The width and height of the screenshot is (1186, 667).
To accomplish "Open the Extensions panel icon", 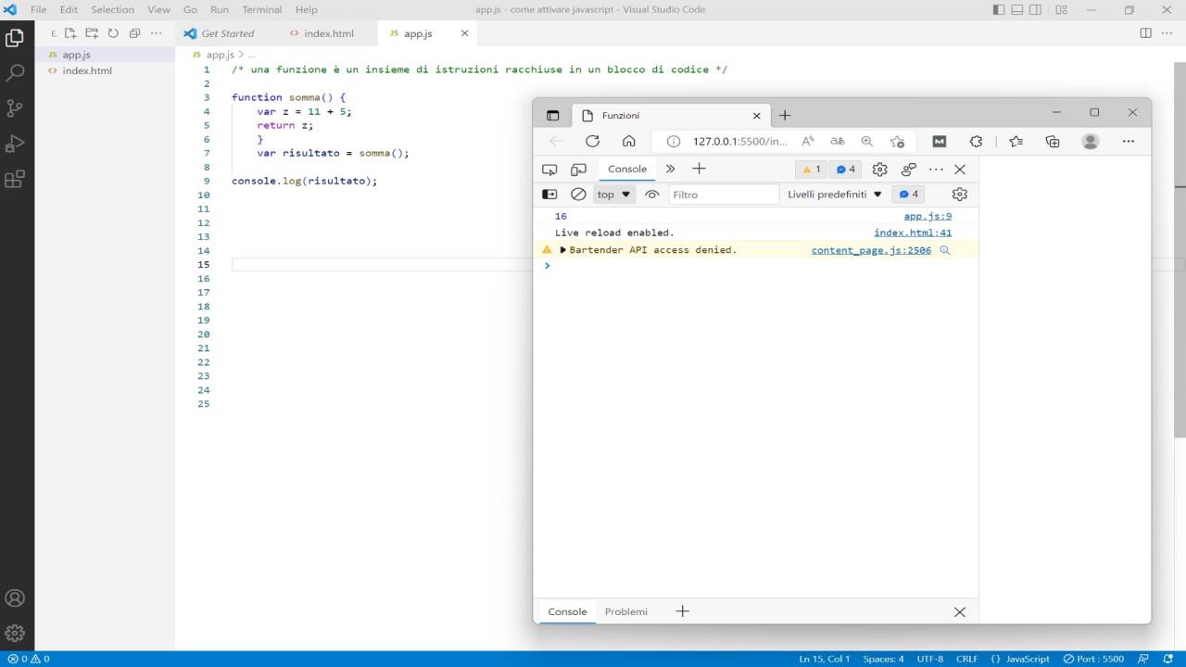I will (14, 180).
